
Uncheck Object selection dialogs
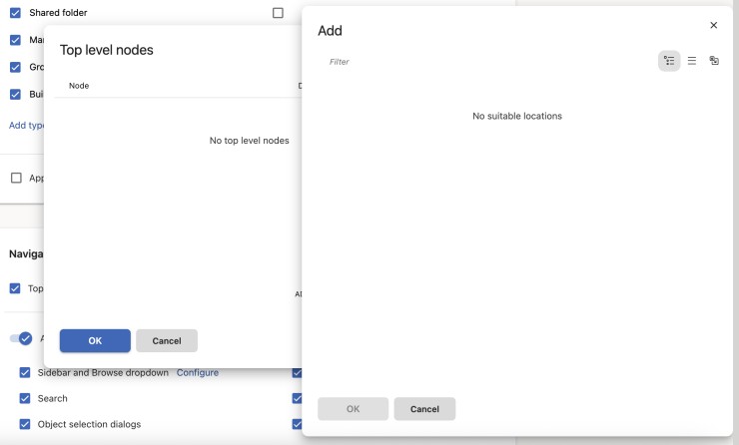[25, 424]
